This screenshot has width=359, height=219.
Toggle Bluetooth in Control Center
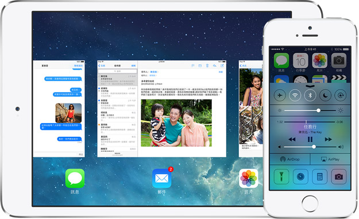coord(310,95)
